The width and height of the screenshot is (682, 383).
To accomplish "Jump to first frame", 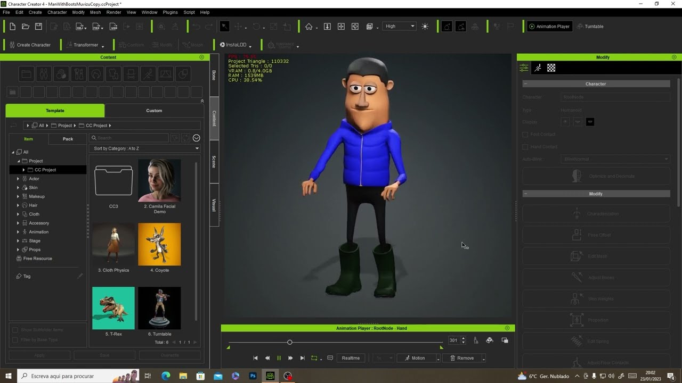I will pos(255,358).
